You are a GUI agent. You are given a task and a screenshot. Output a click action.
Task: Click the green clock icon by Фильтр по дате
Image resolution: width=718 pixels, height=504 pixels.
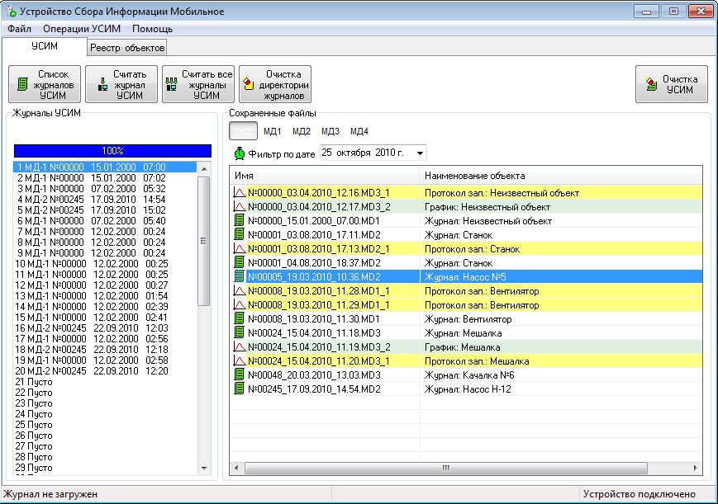coord(240,153)
